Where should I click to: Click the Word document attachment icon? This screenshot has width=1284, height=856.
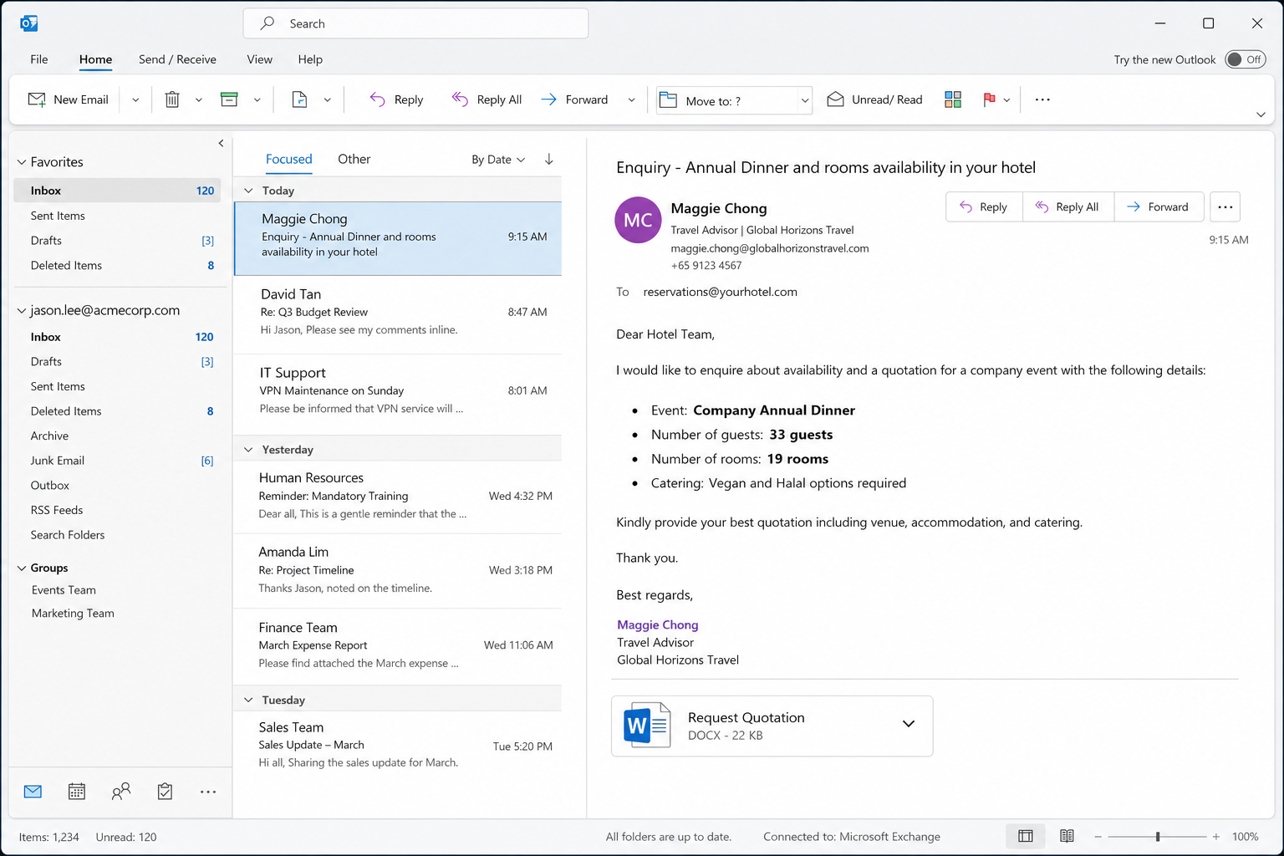[x=647, y=726]
